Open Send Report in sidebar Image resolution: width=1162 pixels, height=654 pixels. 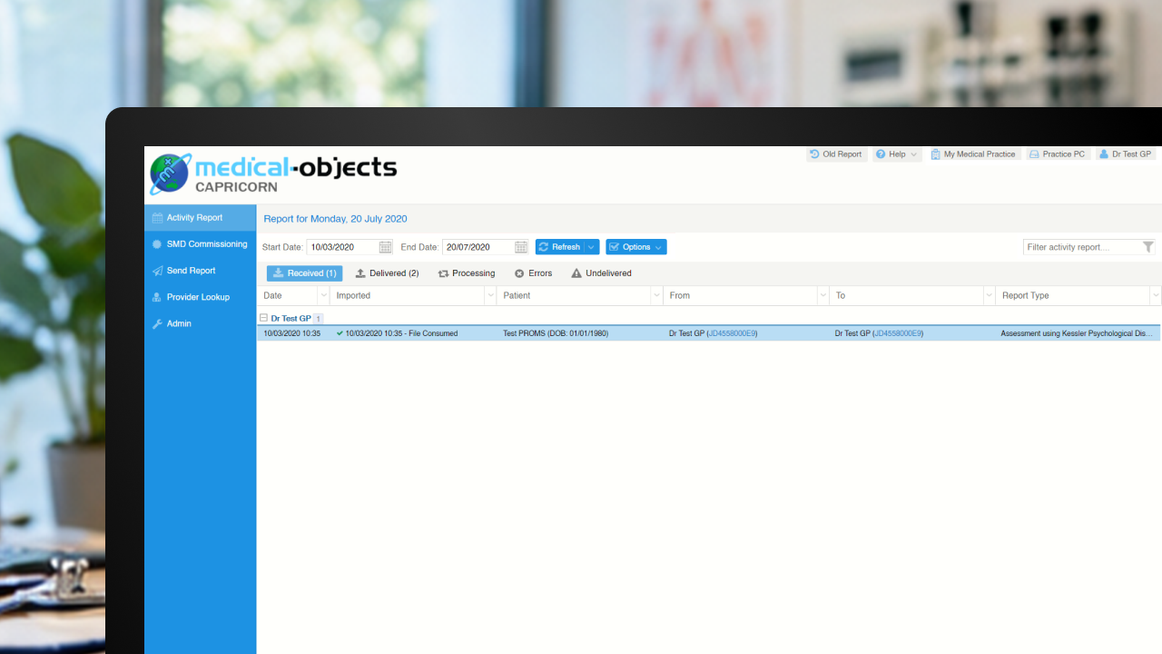point(201,271)
